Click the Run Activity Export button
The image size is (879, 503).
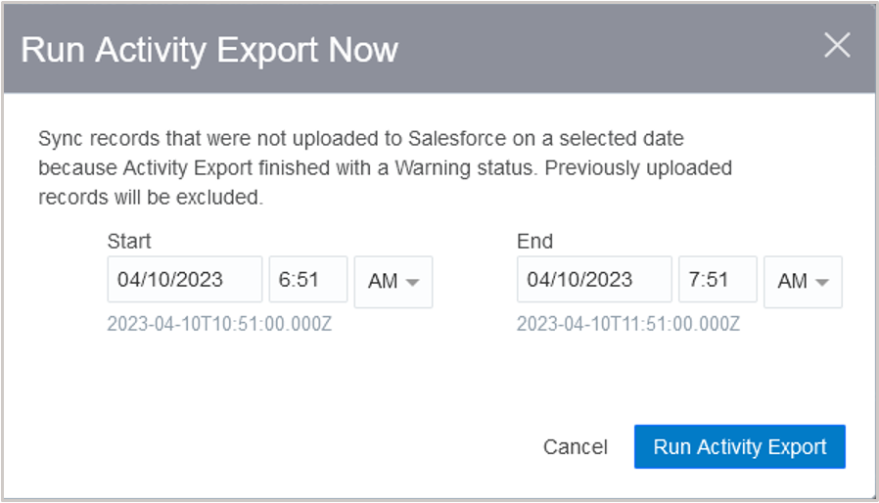click(739, 447)
